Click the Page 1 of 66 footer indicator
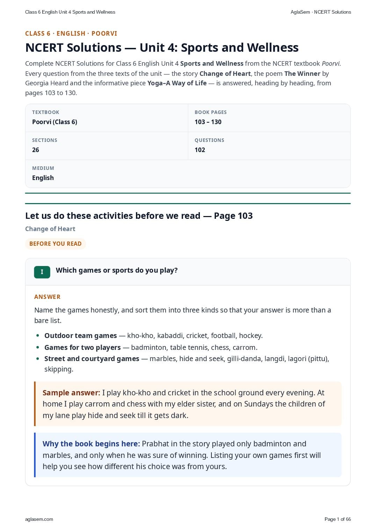 click(338, 519)
